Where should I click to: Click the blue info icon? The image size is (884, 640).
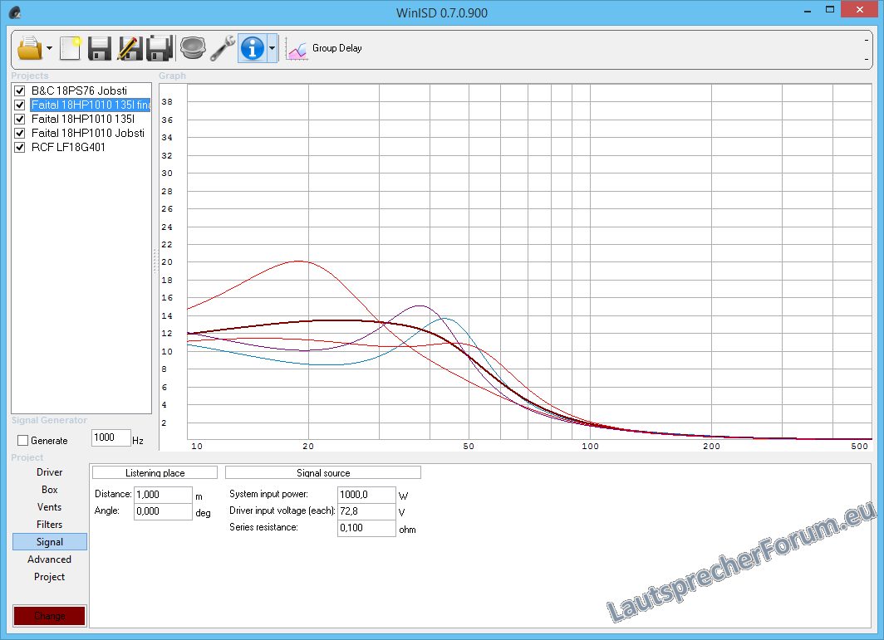[x=252, y=48]
